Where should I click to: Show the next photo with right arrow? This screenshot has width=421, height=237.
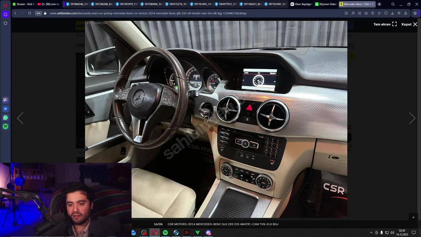coord(412,118)
